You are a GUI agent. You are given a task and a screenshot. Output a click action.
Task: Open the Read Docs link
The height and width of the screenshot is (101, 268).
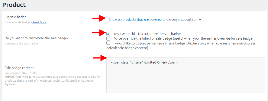pyautogui.click(x=39, y=22)
